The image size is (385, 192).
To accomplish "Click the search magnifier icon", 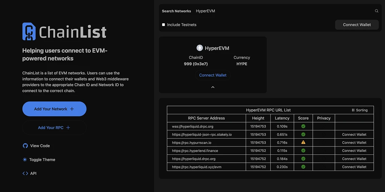I will [x=377, y=11].
